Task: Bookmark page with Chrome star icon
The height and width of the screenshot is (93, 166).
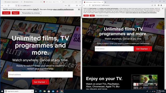Action: (155, 5)
